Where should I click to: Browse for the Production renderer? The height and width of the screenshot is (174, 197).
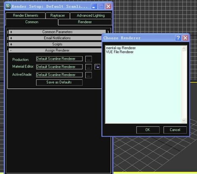point(88,59)
